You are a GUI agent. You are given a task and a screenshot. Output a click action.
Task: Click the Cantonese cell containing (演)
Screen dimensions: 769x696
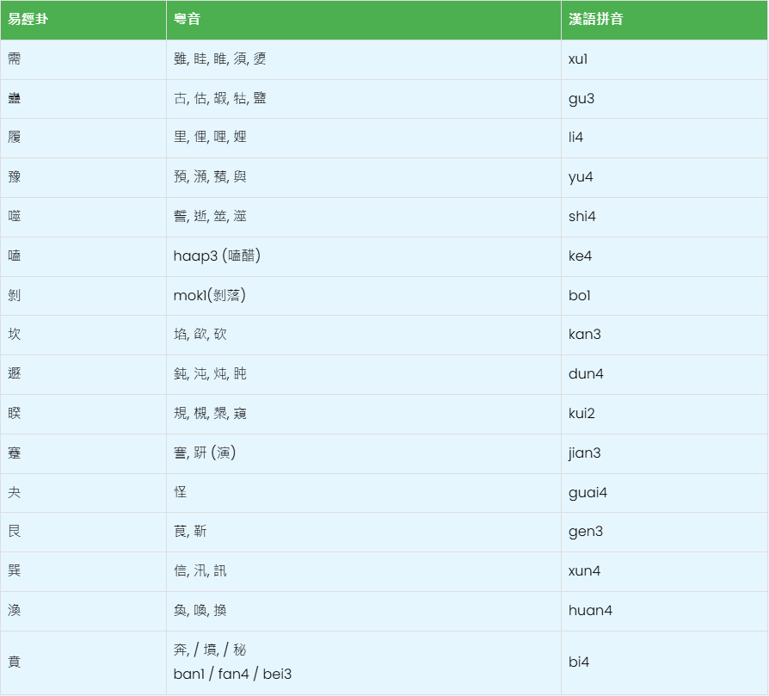[x=364, y=453]
